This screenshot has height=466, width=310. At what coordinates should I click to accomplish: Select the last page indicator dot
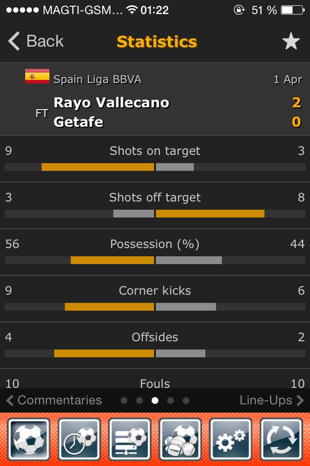pyautogui.click(x=186, y=400)
